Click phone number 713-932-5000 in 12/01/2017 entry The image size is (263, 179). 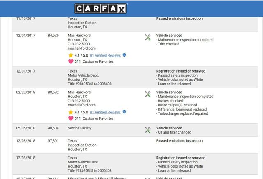click(x=78, y=44)
